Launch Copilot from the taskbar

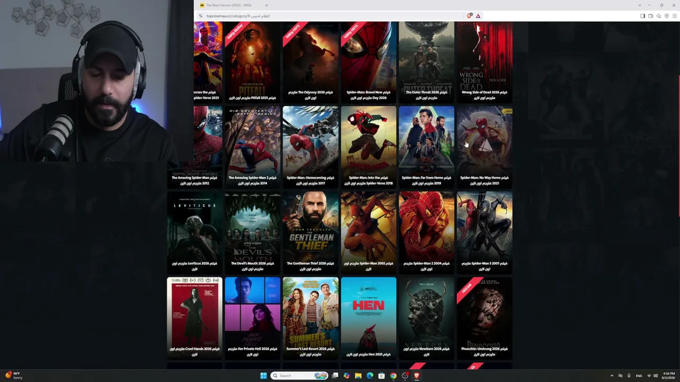coord(347,376)
